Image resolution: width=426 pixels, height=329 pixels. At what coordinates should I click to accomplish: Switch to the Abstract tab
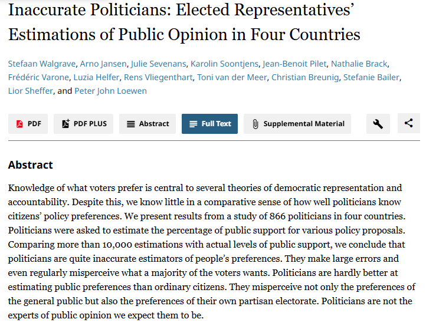[148, 124]
